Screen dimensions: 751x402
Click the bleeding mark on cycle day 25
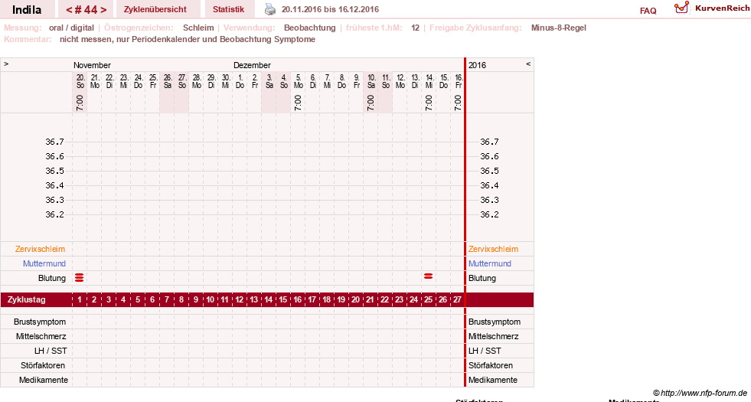tap(428, 276)
